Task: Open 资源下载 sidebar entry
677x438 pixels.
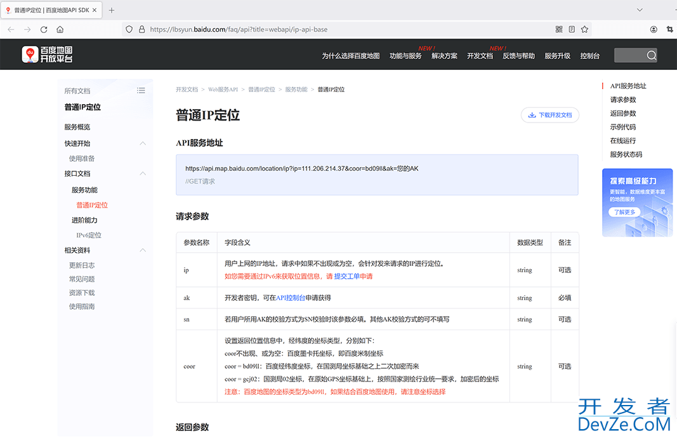Action: tap(82, 293)
